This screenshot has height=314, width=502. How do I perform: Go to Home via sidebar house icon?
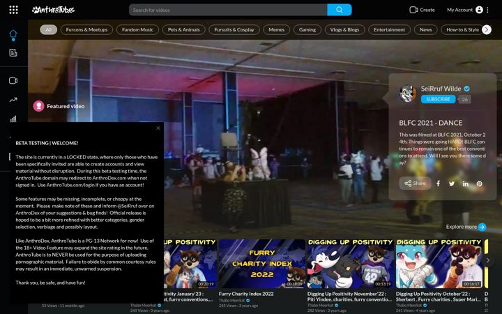[13, 34]
